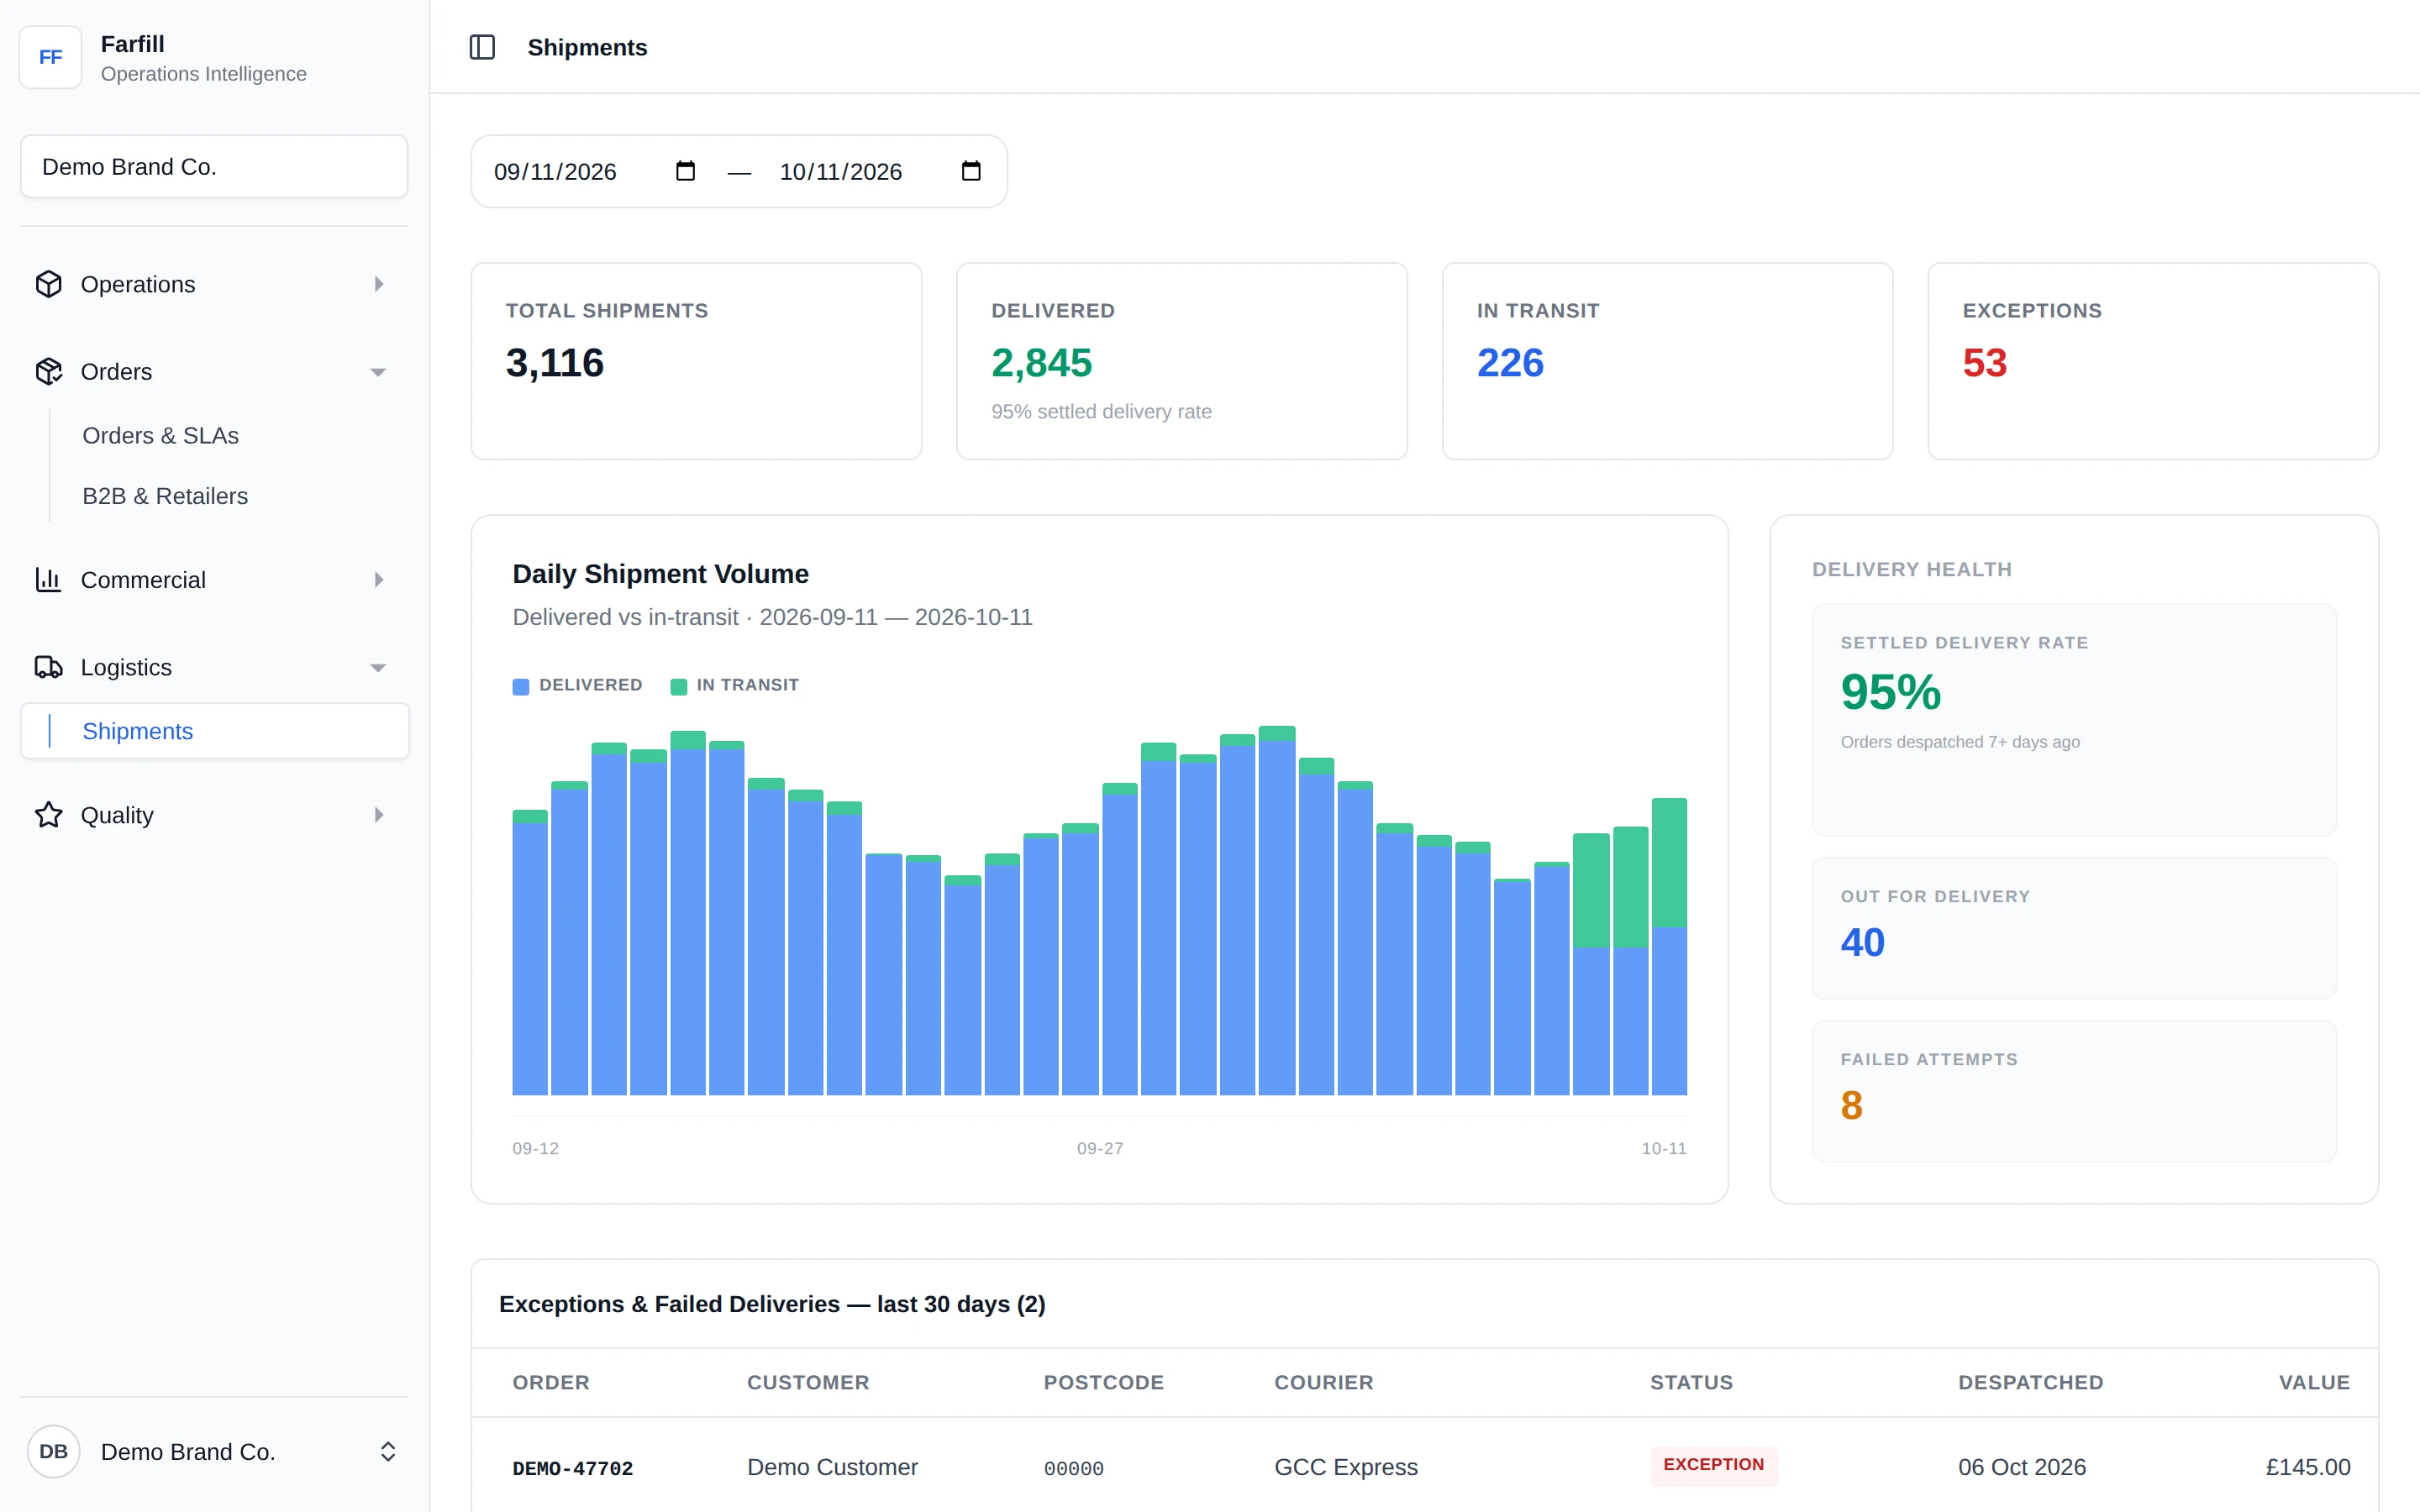2420x1512 pixels.
Task: Expand the Quality menu arrow
Action: [379, 815]
